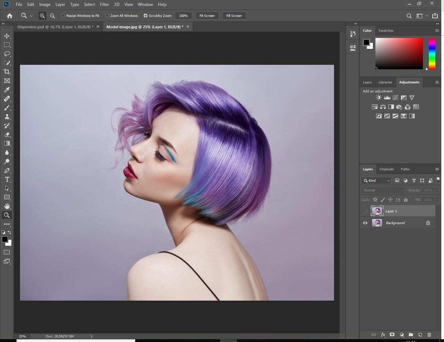Enable Resize Windows to Fit checkbox
Screen dimensions: 444x342
[63, 16]
